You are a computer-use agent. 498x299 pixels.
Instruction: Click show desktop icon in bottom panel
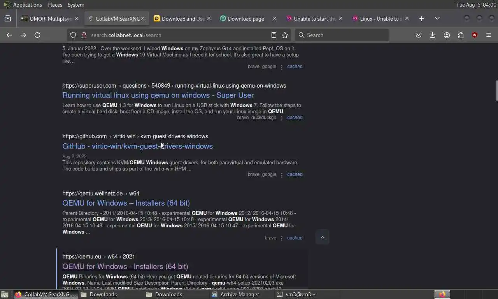coord(5,294)
